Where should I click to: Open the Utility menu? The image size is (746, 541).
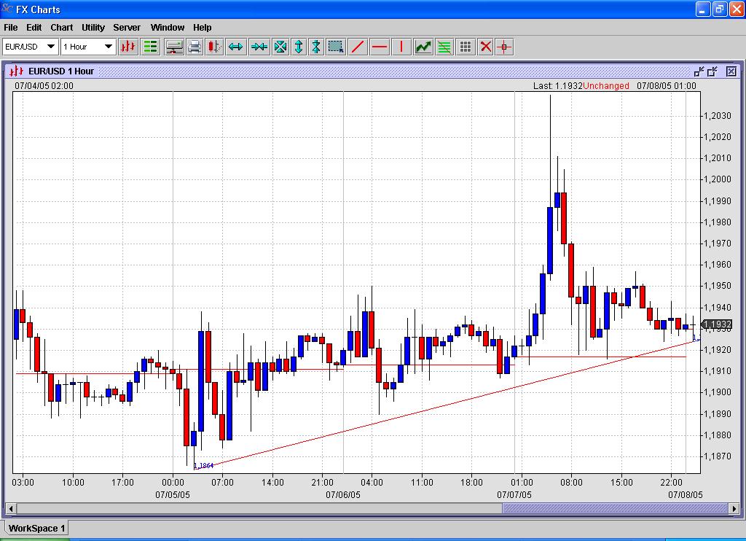[93, 28]
